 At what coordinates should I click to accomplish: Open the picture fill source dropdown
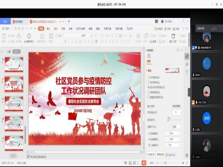(x=176, y=106)
